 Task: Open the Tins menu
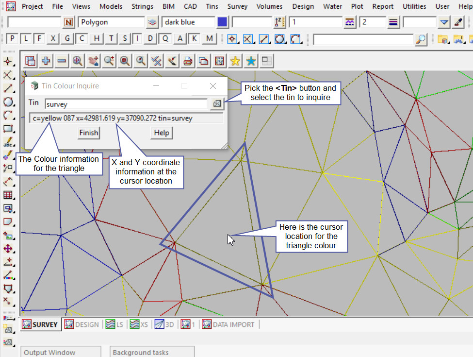click(x=212, y=6)
